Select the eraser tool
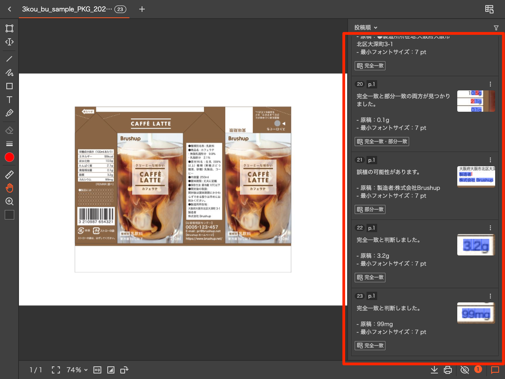 coord(9,129)
